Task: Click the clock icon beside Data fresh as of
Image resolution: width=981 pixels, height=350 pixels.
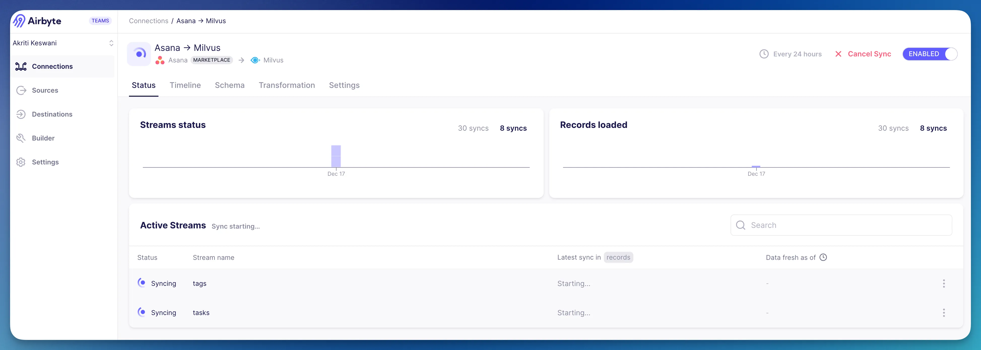Action: 823,258
